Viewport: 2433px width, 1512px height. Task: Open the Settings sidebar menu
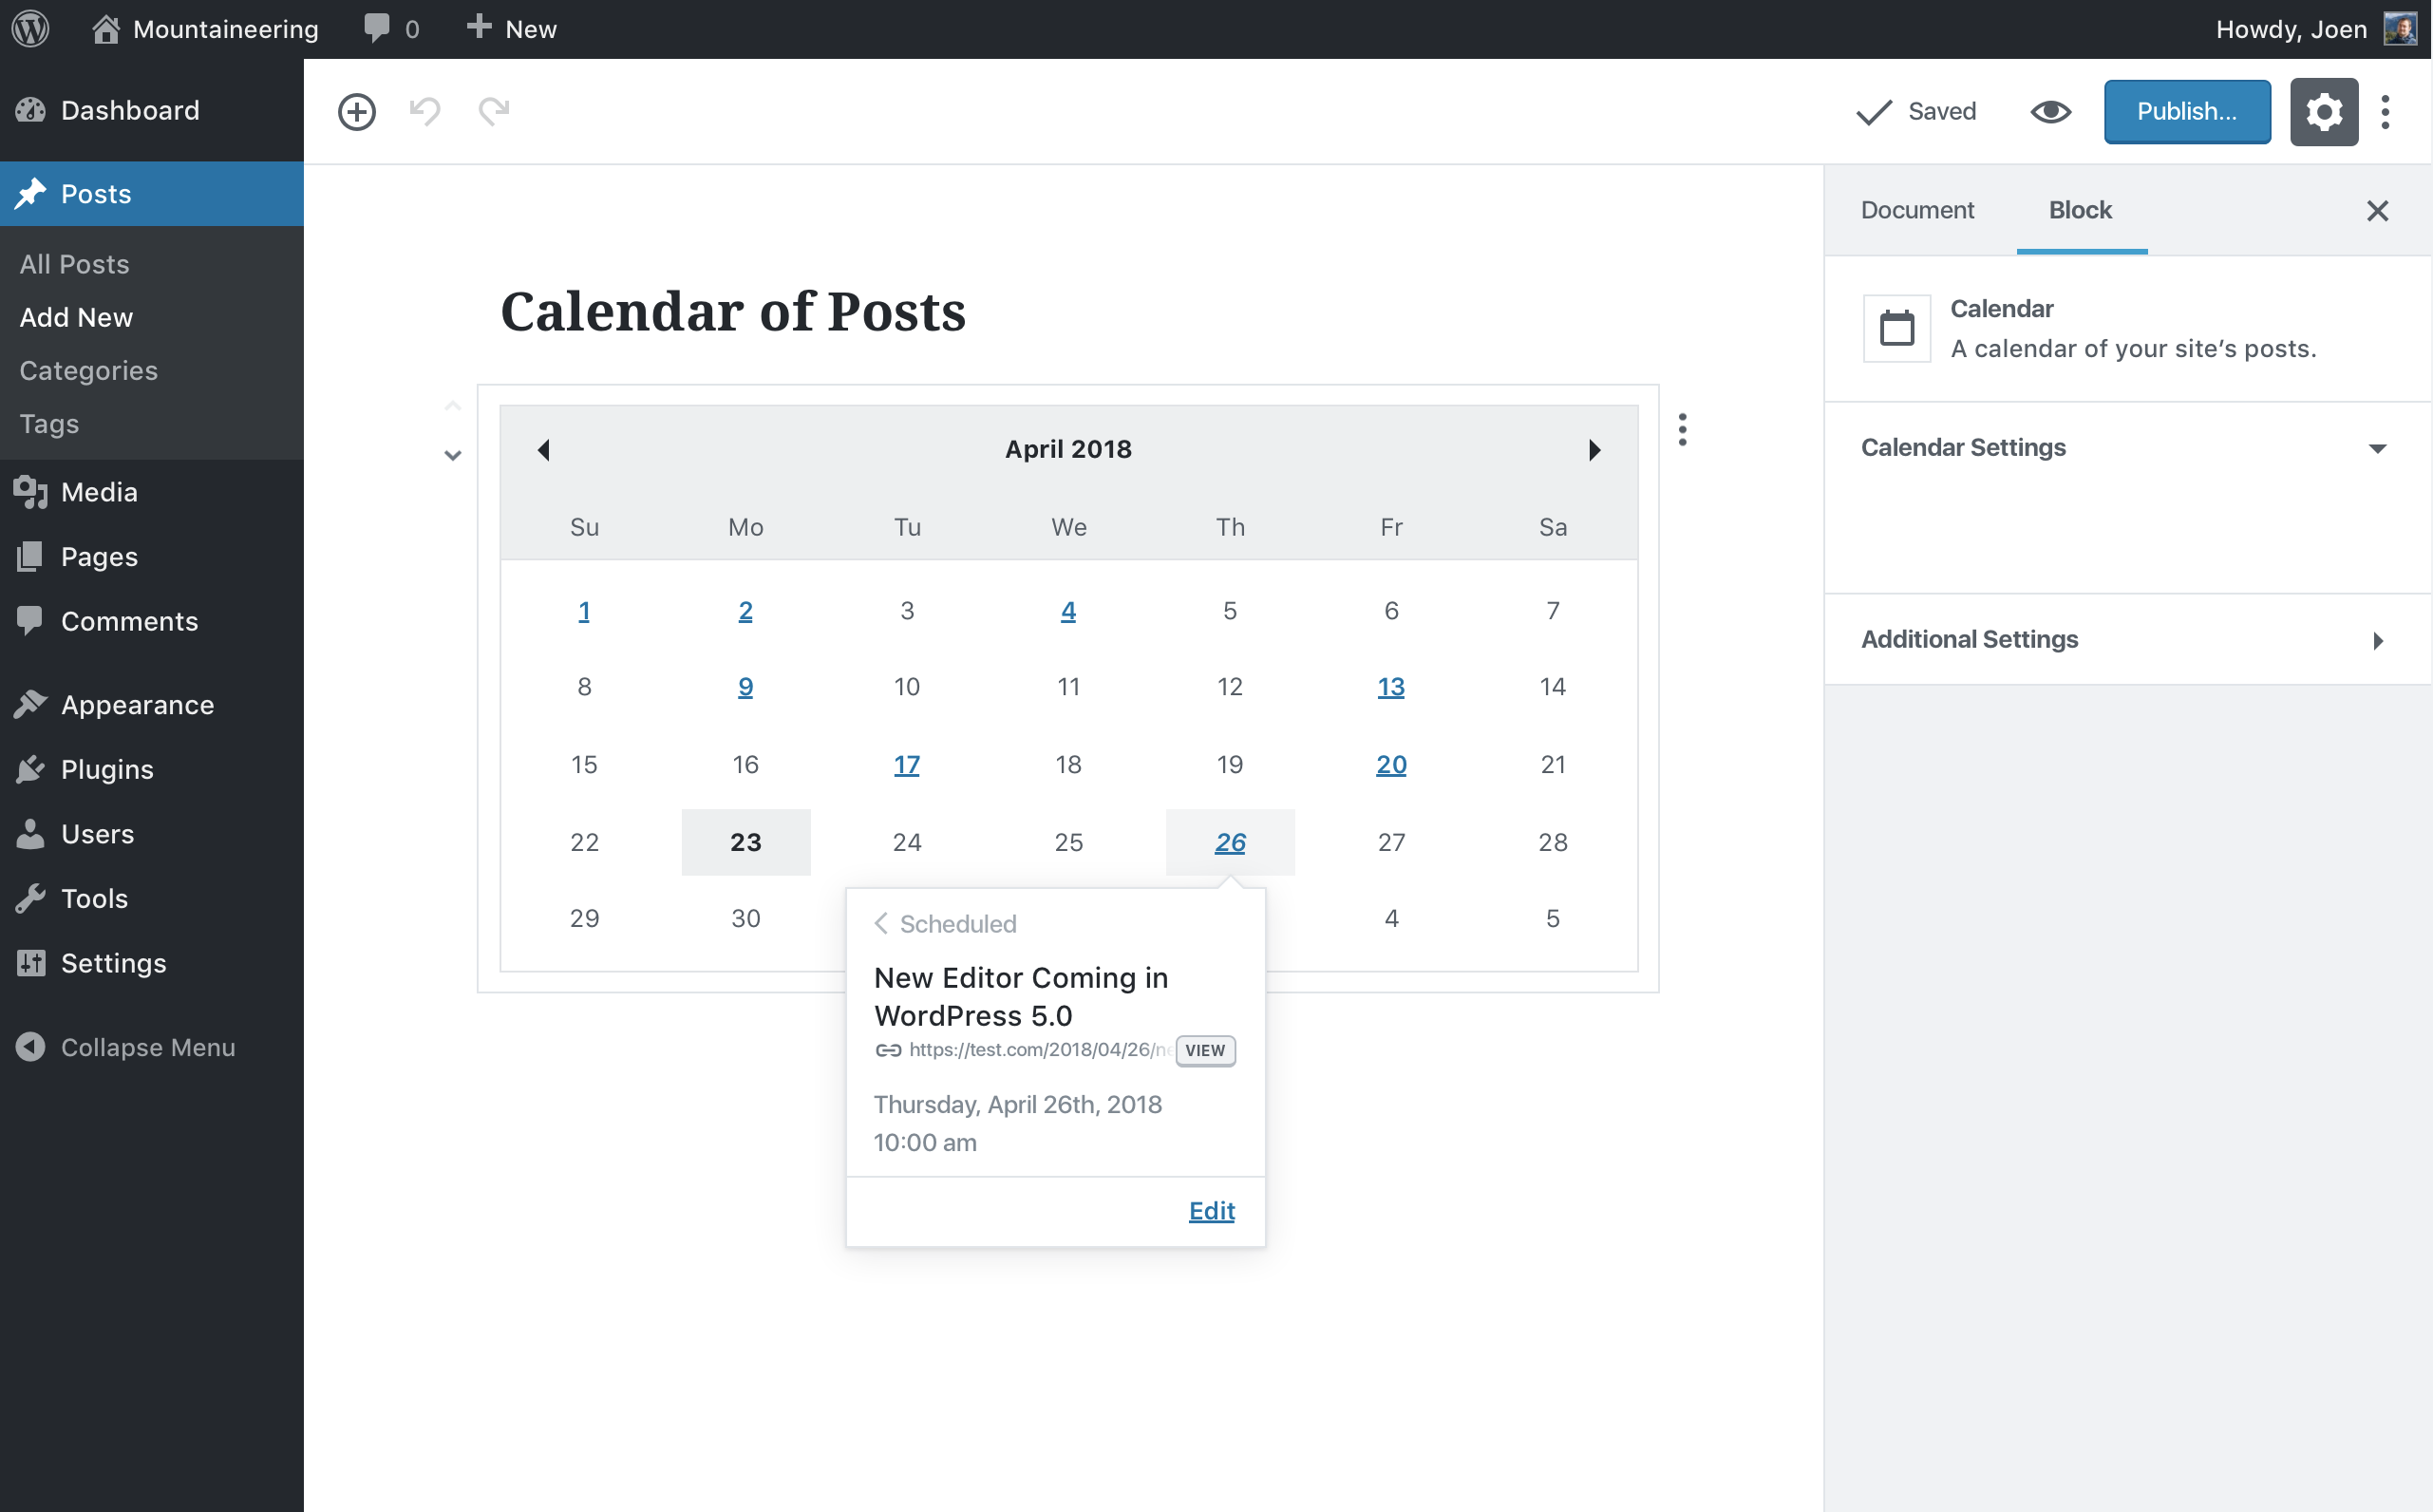pos(152,963)
